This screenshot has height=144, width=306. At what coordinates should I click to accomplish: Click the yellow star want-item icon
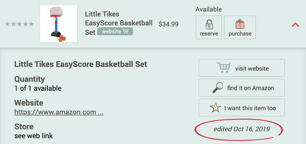(215, 108)
